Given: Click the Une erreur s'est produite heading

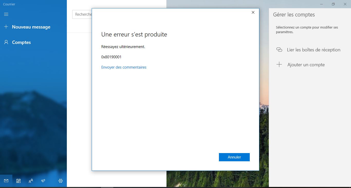Looking at the screenshot, I should 134,34.
